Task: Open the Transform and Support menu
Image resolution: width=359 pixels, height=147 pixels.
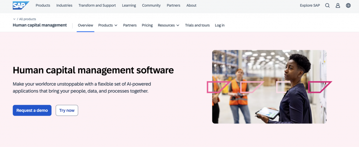Action: pos(97,6)
